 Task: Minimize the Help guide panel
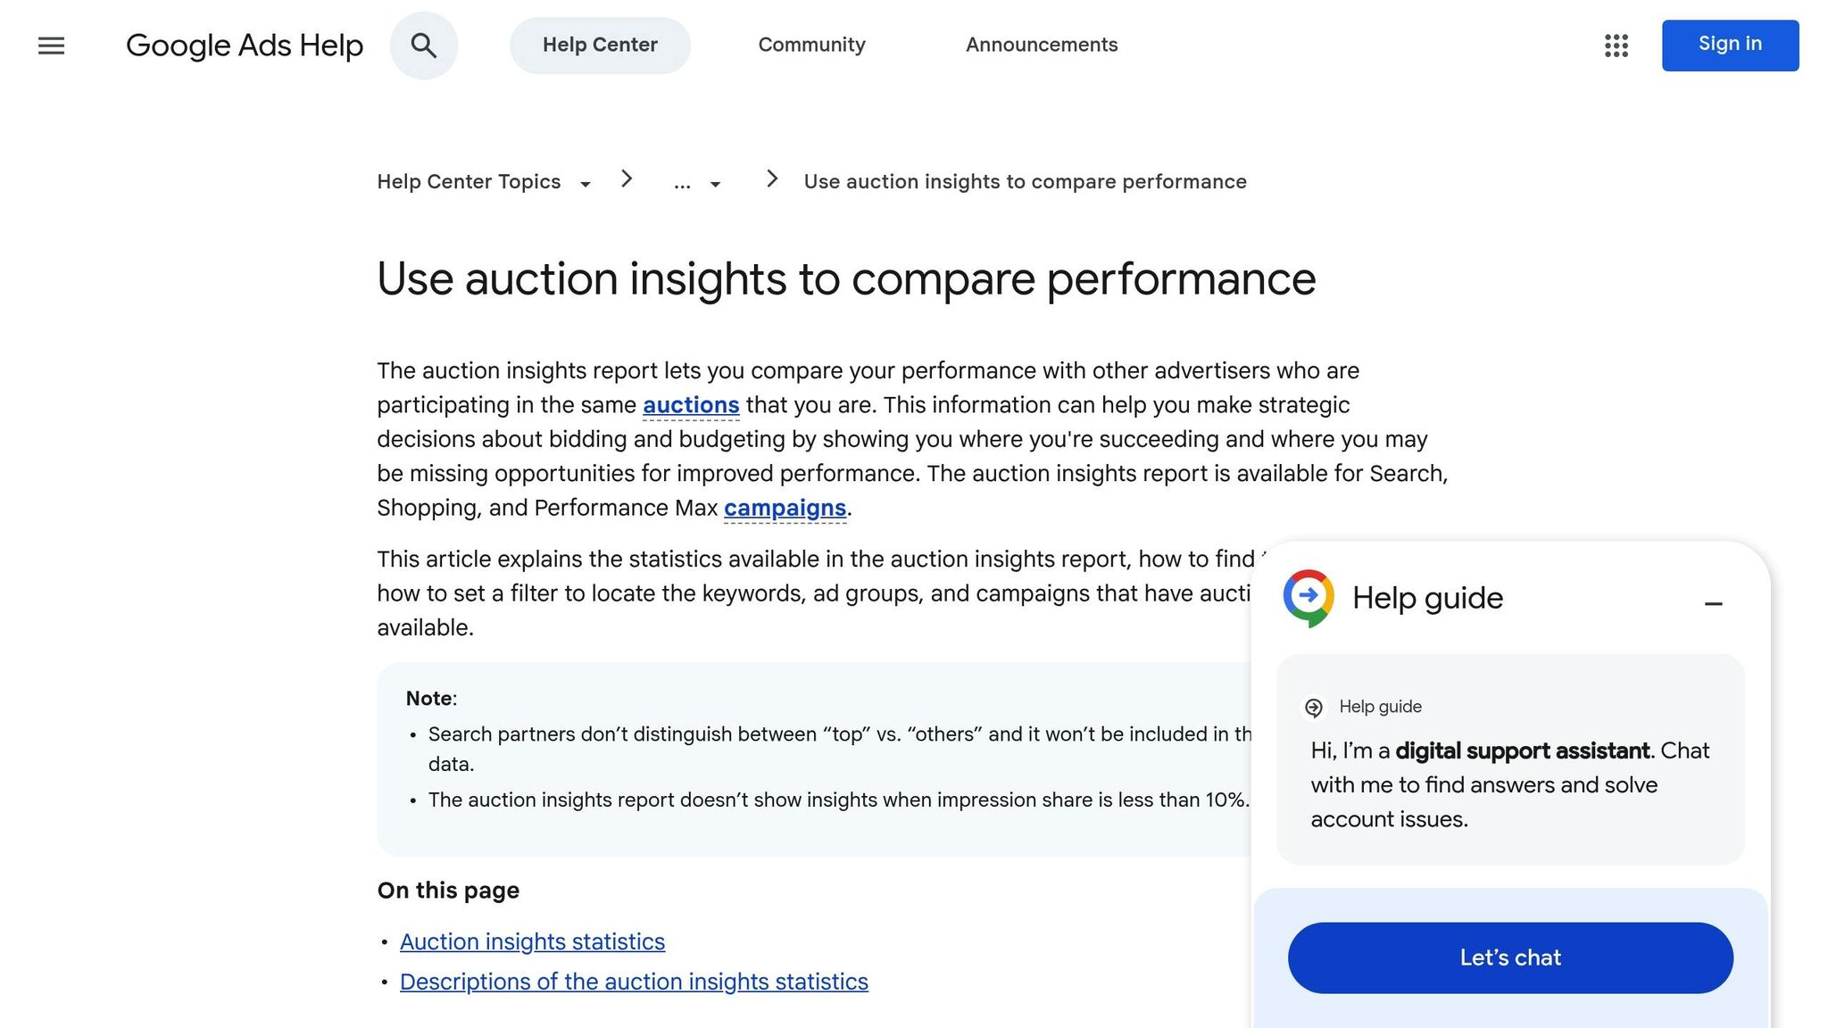1714,604
